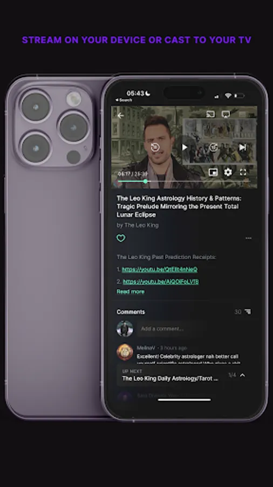Play the Leo King video
273x487 pixels.
pos(185,147)
